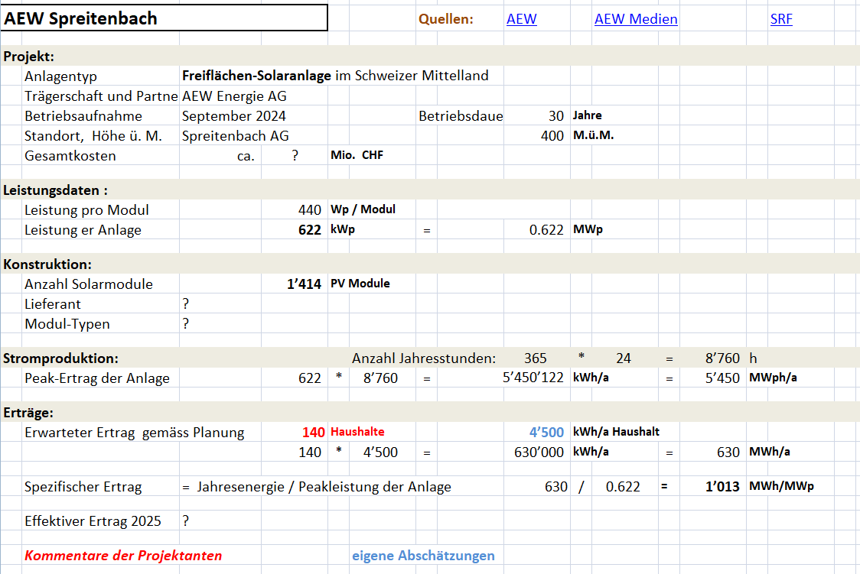860x574 pixels.
Task: Select the hours value '24'
Action: coord(623,358)
